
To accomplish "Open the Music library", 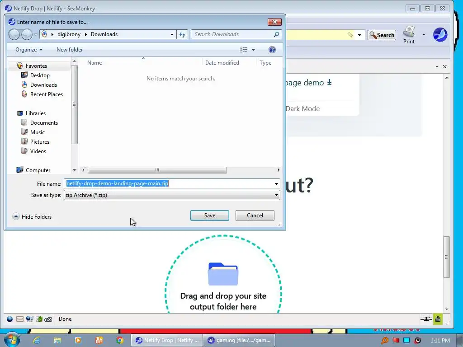I will click(x=38, y=132).
